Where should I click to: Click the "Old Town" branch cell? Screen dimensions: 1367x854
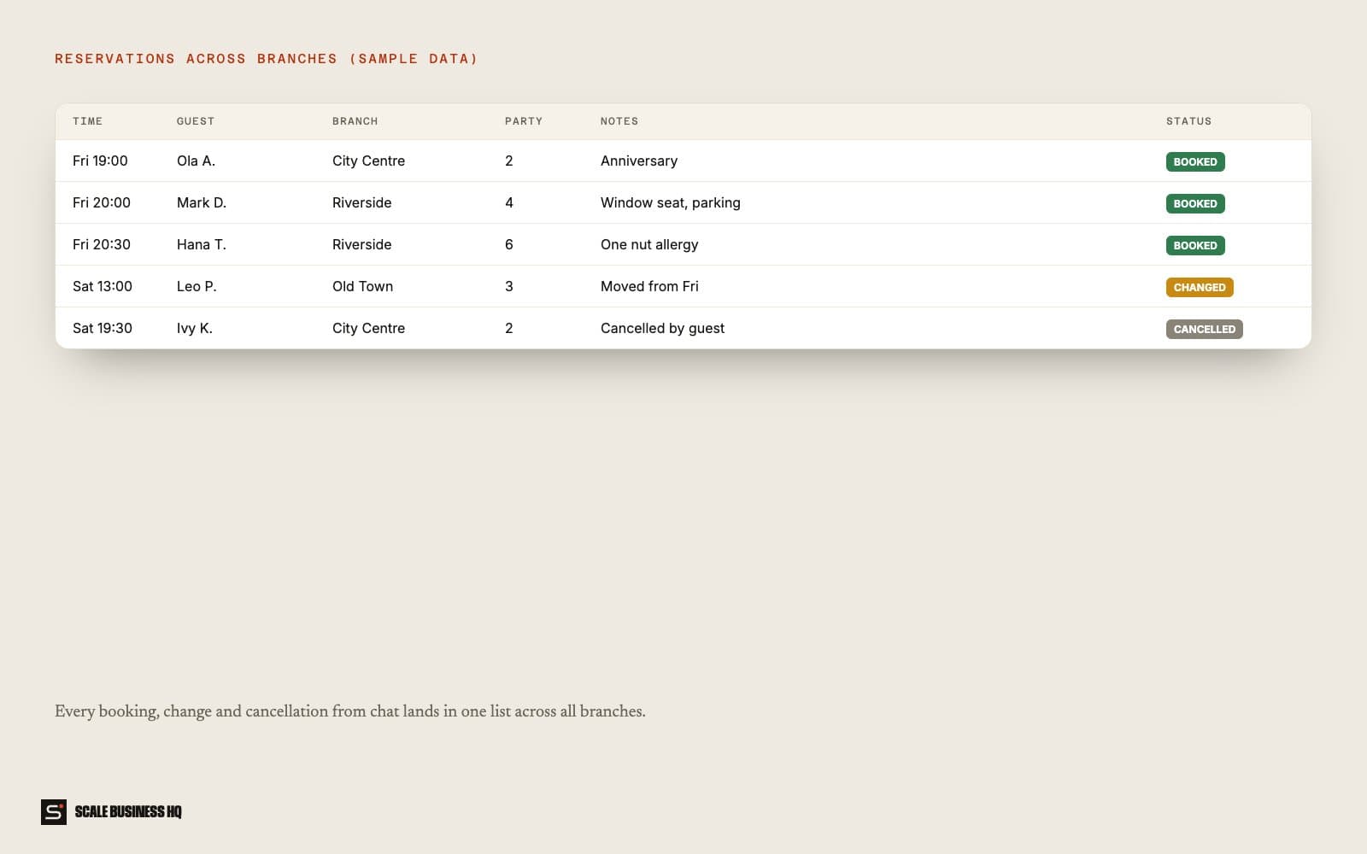(363, 286)
